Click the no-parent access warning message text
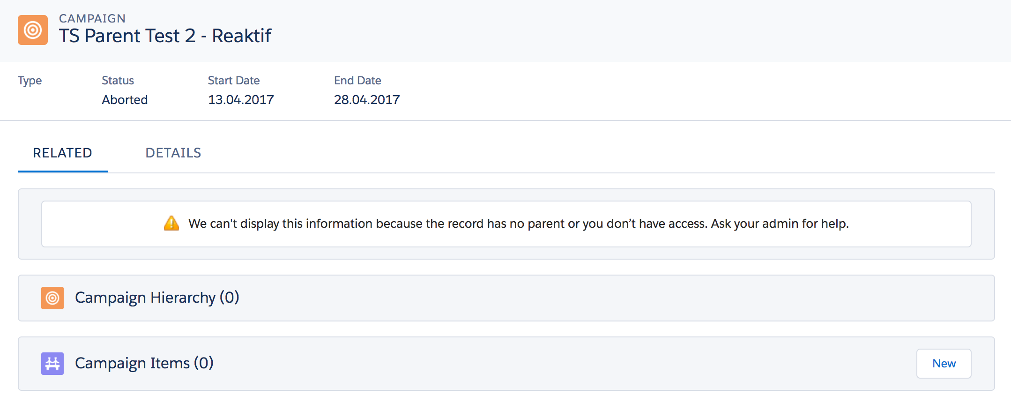This screenshot has width=1011, height=403. [518, 224]
